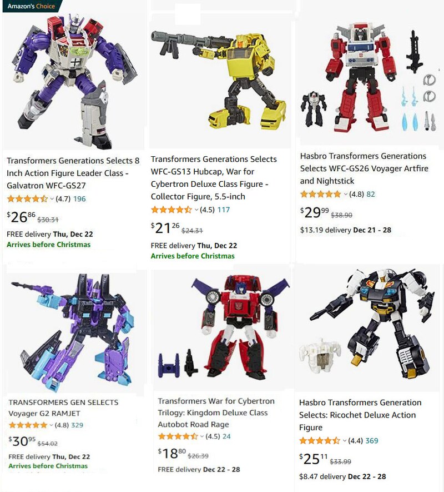Click the Galvatron 4.7 star rating icons
The height and width of the screenshot is (492, 444).
coord(27,198)
